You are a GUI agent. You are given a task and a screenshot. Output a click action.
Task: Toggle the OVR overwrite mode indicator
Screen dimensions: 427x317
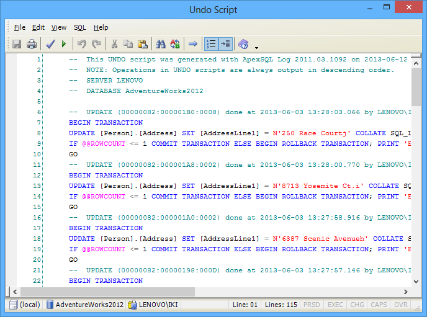(x=401, y=305)
